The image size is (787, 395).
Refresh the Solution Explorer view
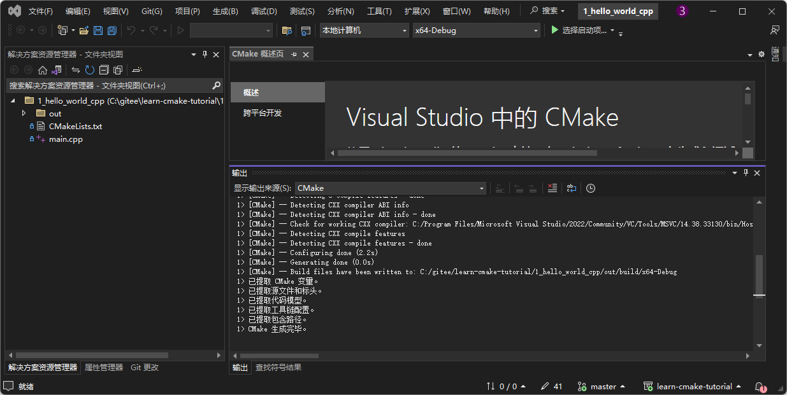tap(89, 69)
